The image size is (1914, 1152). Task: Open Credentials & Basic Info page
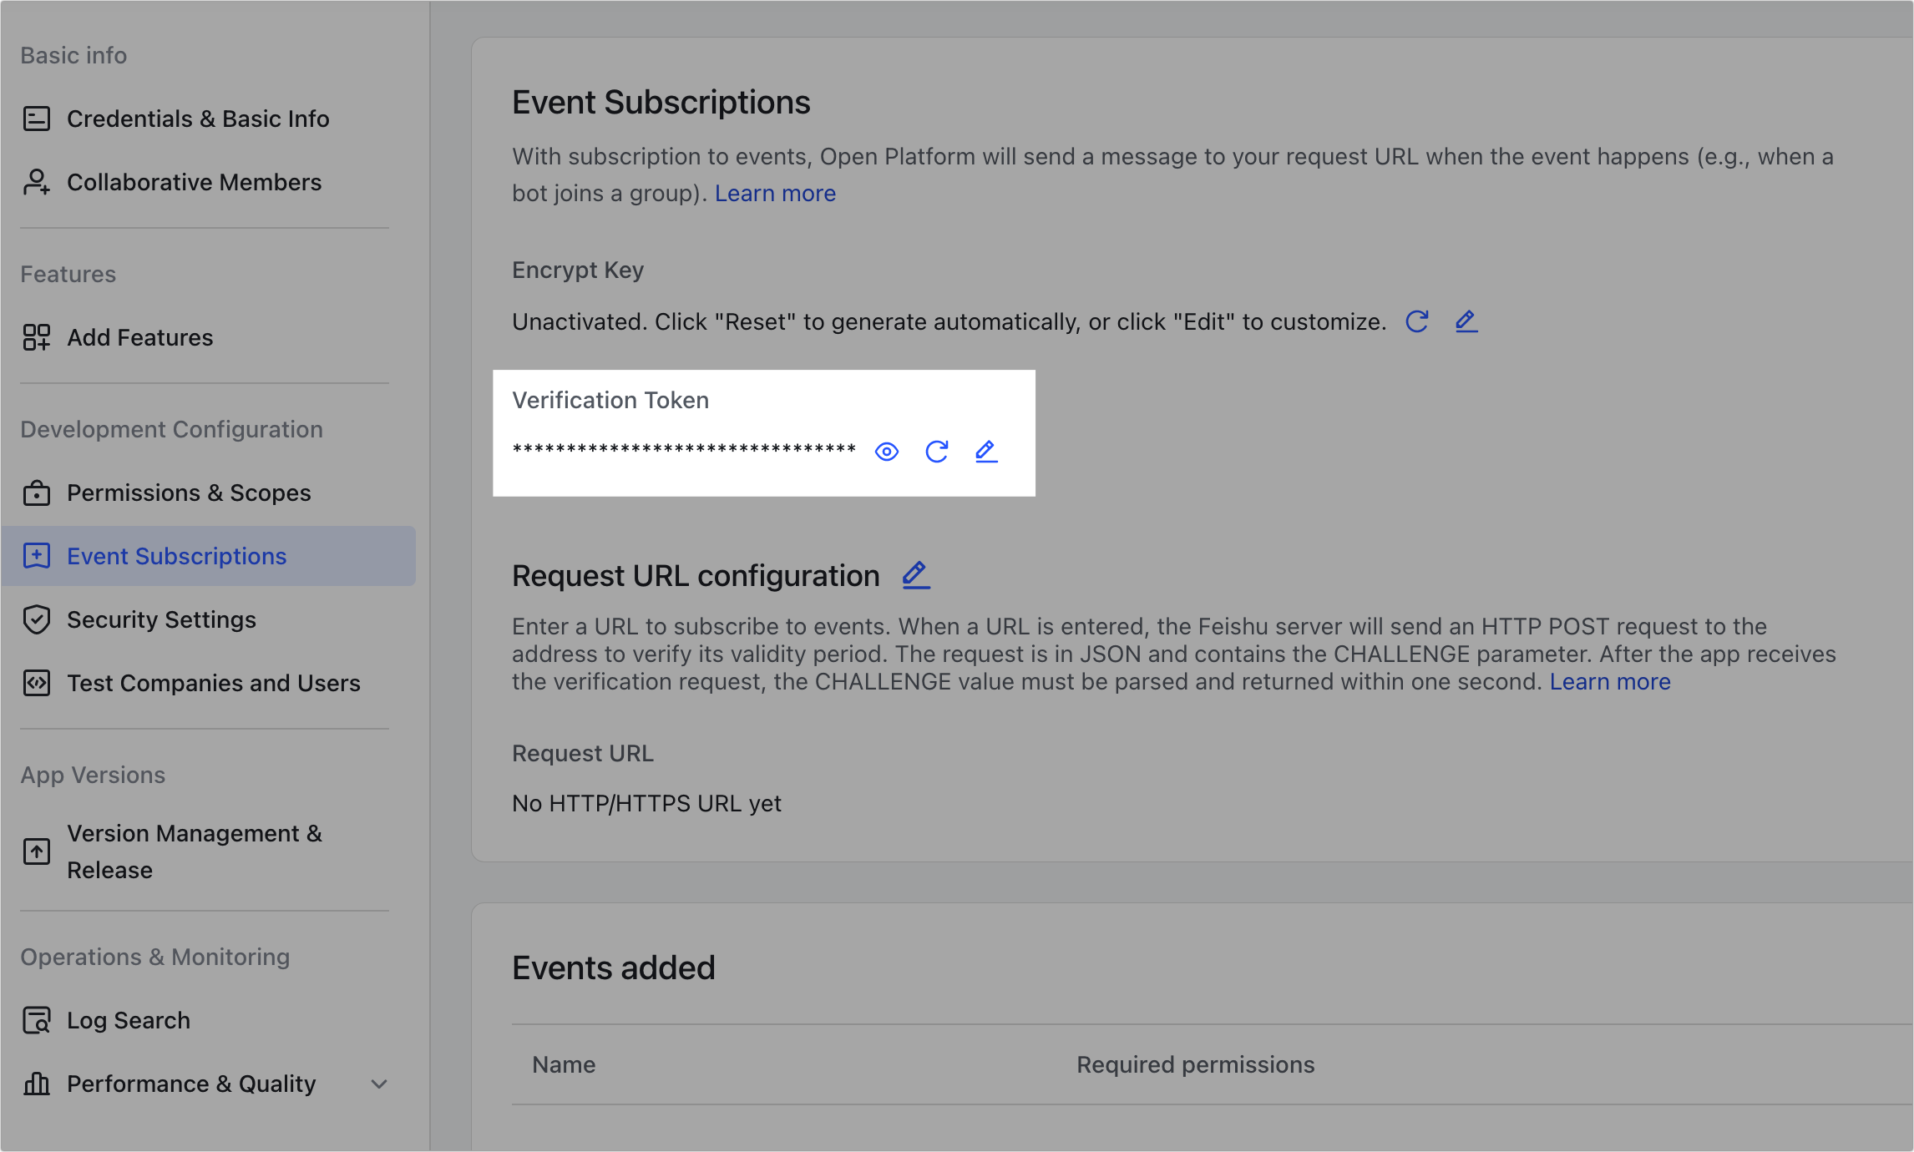198,119
